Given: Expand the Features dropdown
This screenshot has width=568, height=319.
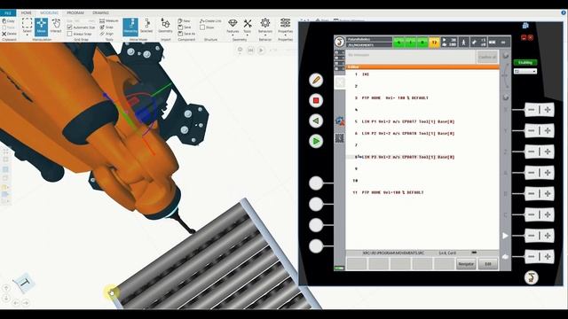Looking at the screenshot, I should 233,27.
